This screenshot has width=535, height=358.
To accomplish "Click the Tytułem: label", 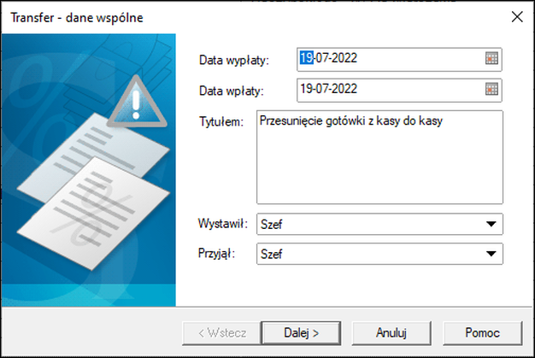I will pos(221,121).
